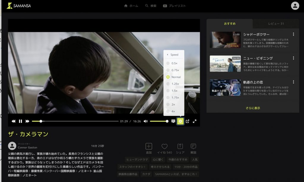The width and height of the screenshot is (304, 182).
Task: Open options for 軌道の上の恋 via three-dot menu
Action: pyautogui.click(x=293, y=82)
